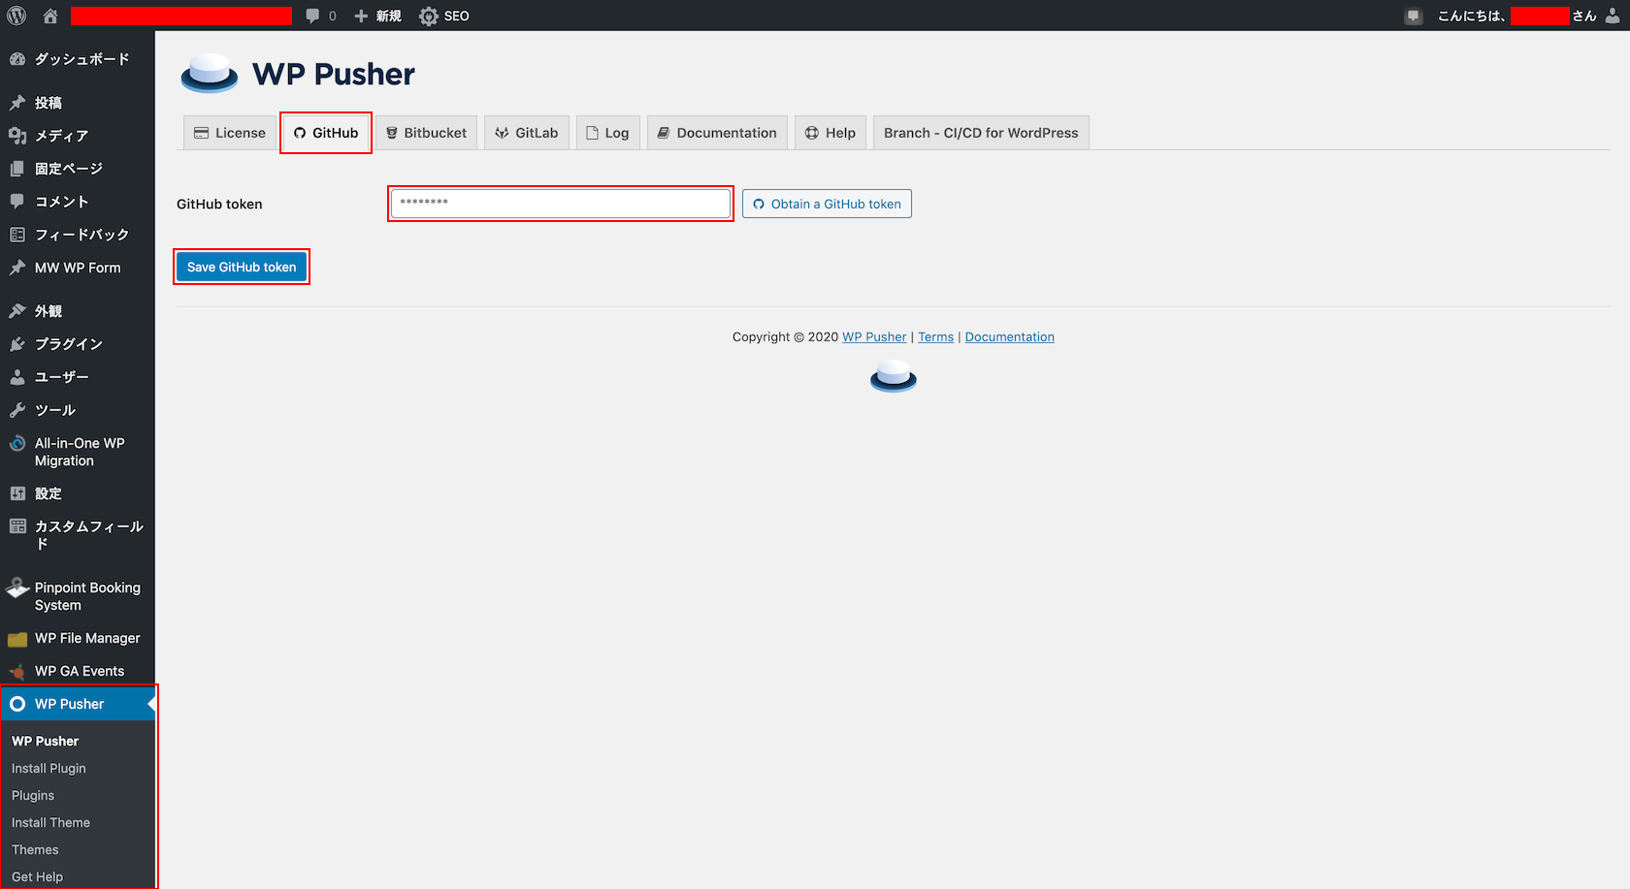This screenshot has width=1630, height=889.
Task: Select the WP Pusher hat logo in sidebar
Action: point(18,704)
